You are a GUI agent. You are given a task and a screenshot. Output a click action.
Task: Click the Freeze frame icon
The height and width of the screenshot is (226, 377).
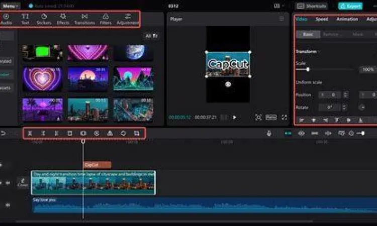pyautogui.click(x=83, y=133)
